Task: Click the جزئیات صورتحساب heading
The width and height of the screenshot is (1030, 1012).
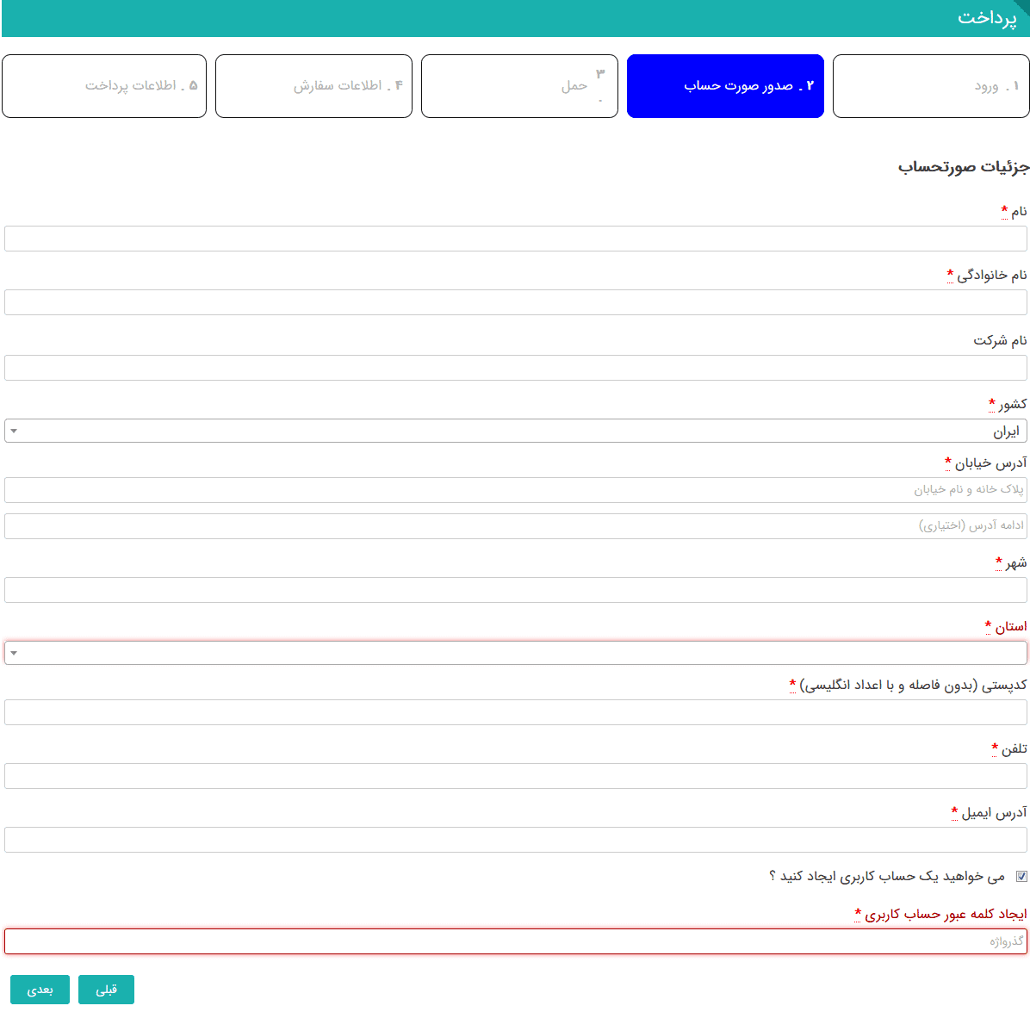Action: coord(963,168)
